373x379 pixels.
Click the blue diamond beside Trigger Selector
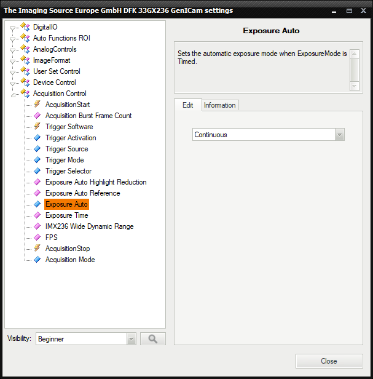coord(37,171)
